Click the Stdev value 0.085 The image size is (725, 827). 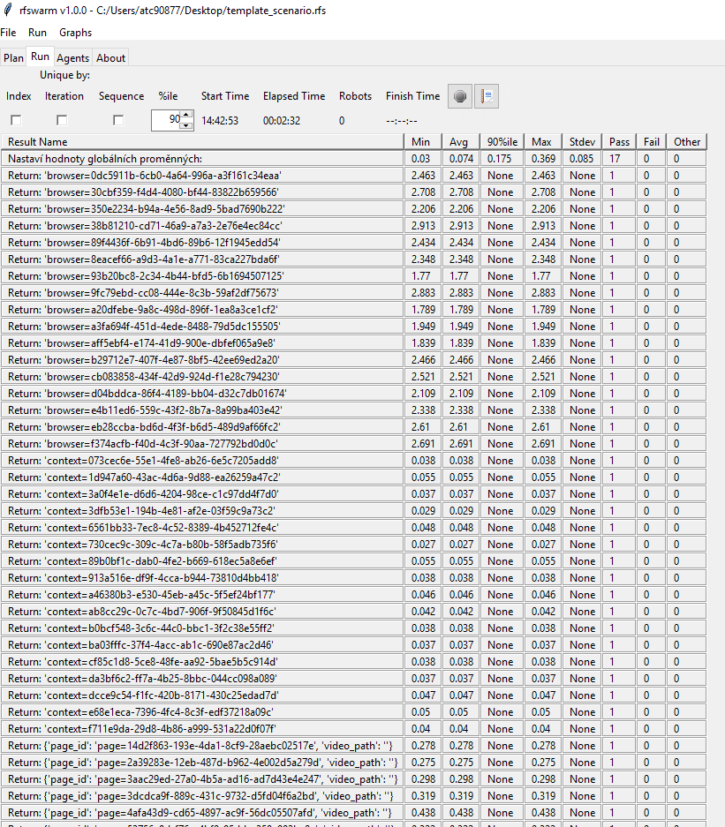(x=583, y=159)
